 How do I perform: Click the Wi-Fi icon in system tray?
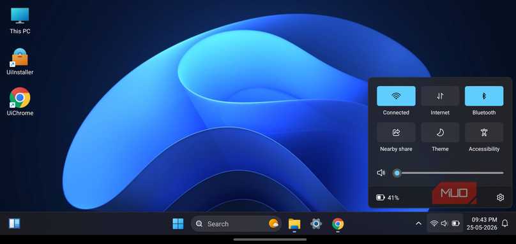pos(434,224)
